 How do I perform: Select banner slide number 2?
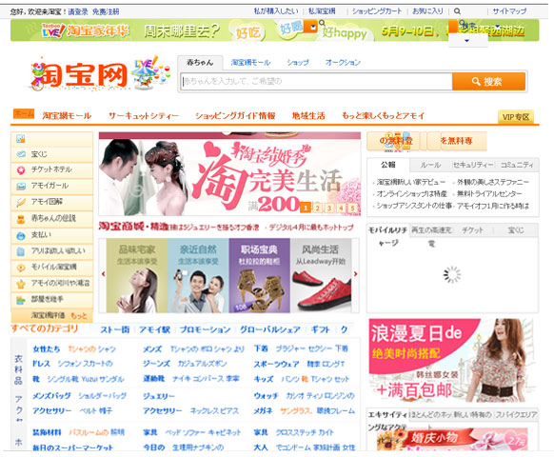(x=317, y=208)
